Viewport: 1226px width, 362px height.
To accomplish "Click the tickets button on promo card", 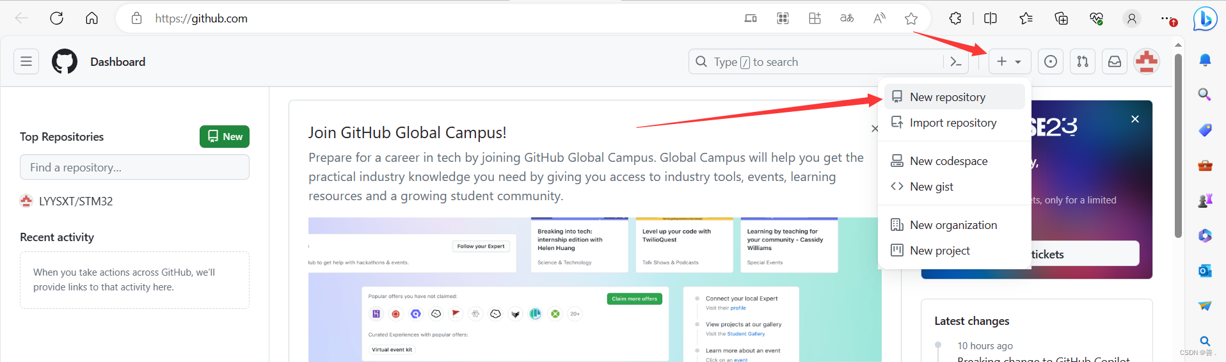I will click(1085, 254).
